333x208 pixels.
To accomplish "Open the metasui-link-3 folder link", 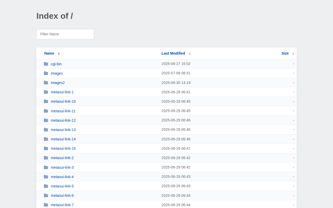I will click(x=62, y=167).
